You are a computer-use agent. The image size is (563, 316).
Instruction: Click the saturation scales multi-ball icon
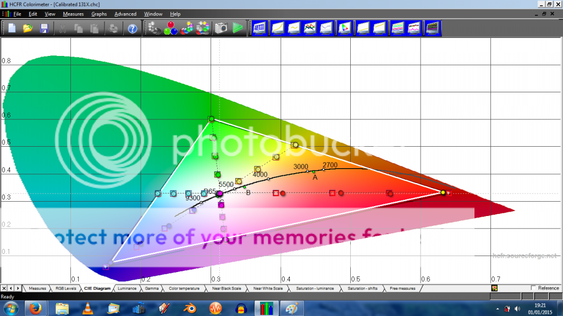[203, 28]
